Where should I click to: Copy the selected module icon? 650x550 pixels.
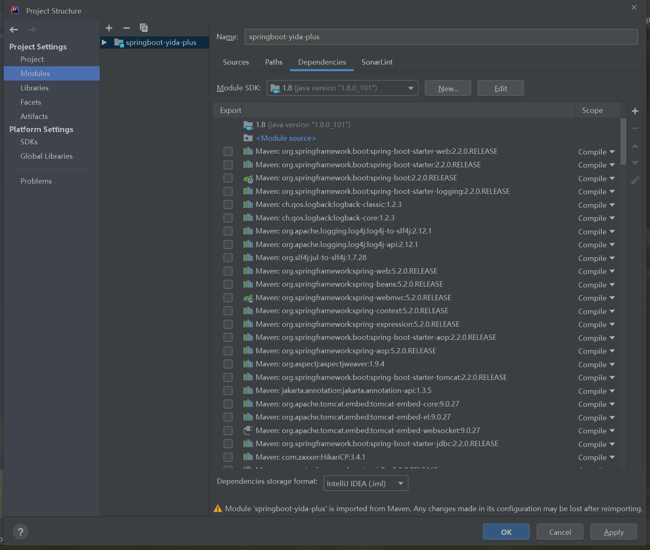click(x=144, y=28)
